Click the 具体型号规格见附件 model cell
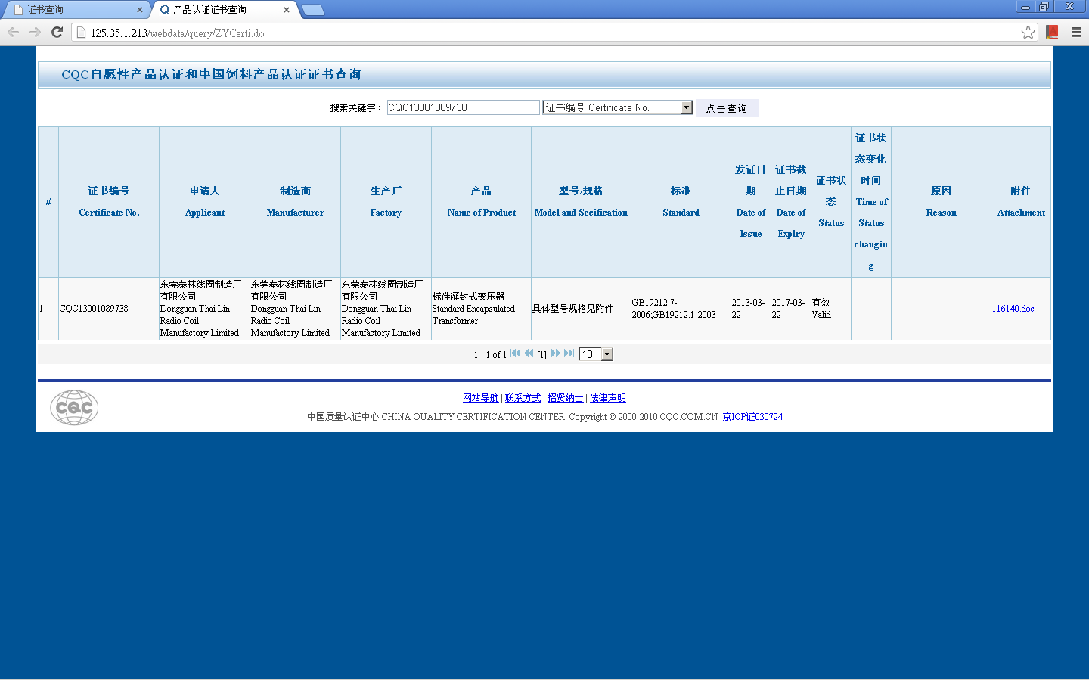Image resolution: width=1089 pixels, height=681 pixels. tap(581, 309)
